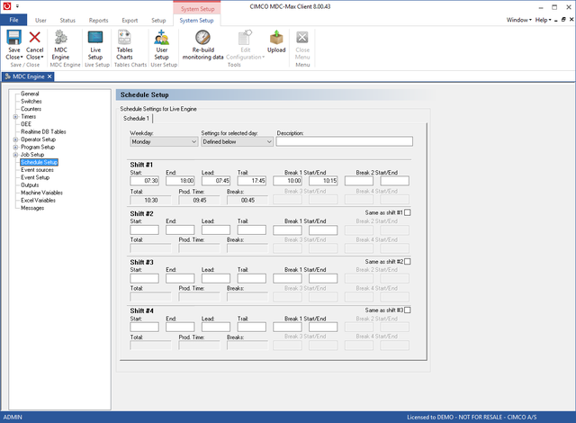
Task: Open Tables Charts icon
Action: [x=124, y=38]
